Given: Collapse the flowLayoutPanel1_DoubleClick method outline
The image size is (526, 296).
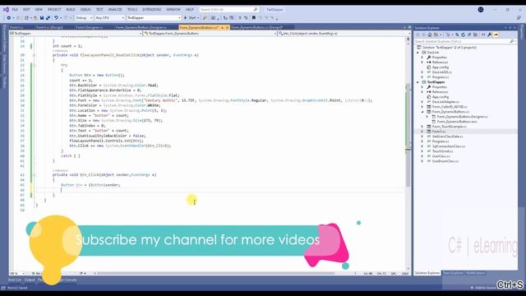Looking at the screenshot, I should tap(35, 55).
